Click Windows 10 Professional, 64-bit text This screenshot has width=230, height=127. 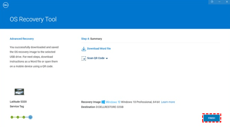140,102
